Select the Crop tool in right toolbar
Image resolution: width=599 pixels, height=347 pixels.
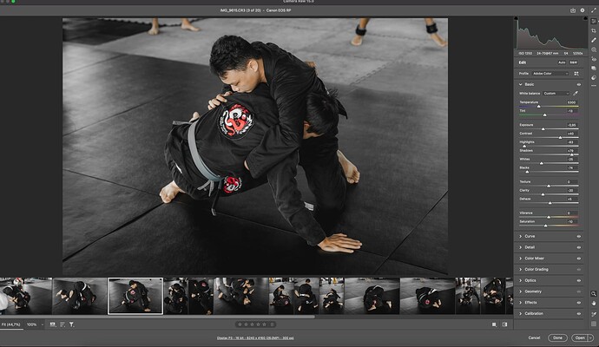coord(593,30)
